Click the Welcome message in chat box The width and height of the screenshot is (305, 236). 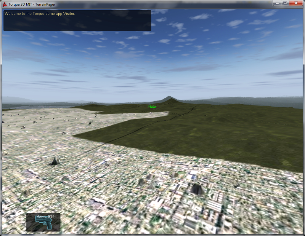(x=40, y=14)
